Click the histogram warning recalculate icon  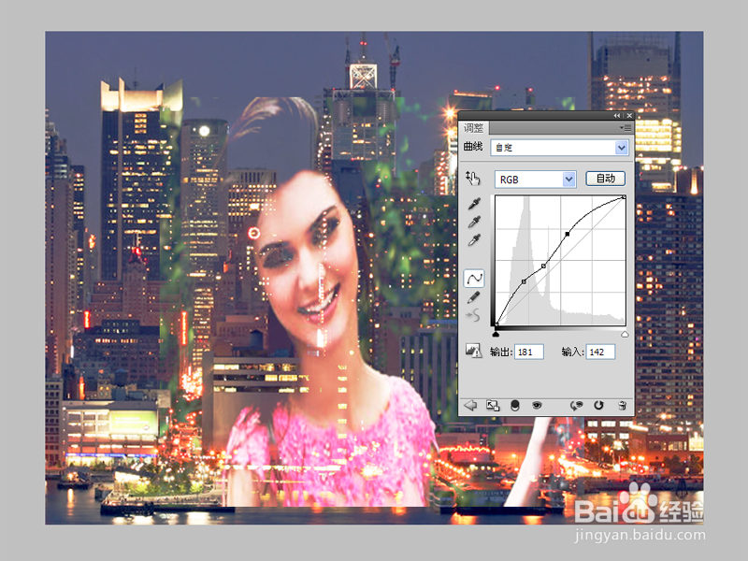coord(473,352)
